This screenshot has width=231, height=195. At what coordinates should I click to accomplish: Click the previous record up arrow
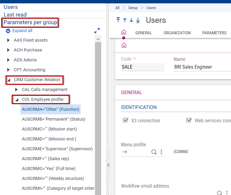tap(125, 20)
